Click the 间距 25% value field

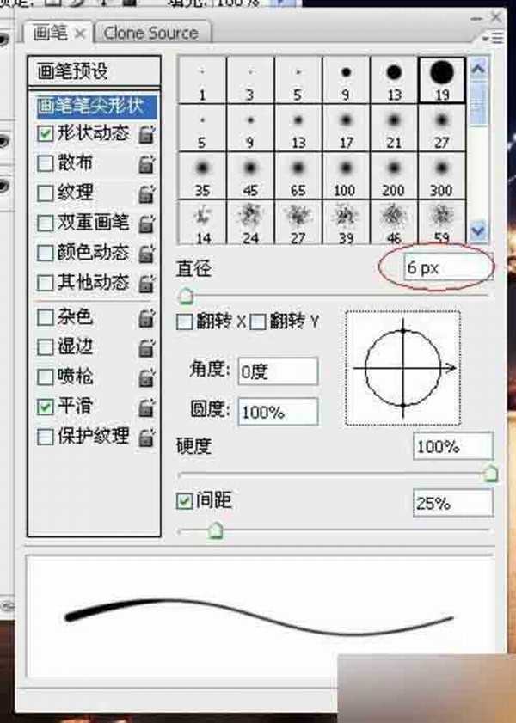(x=453, y=503)
